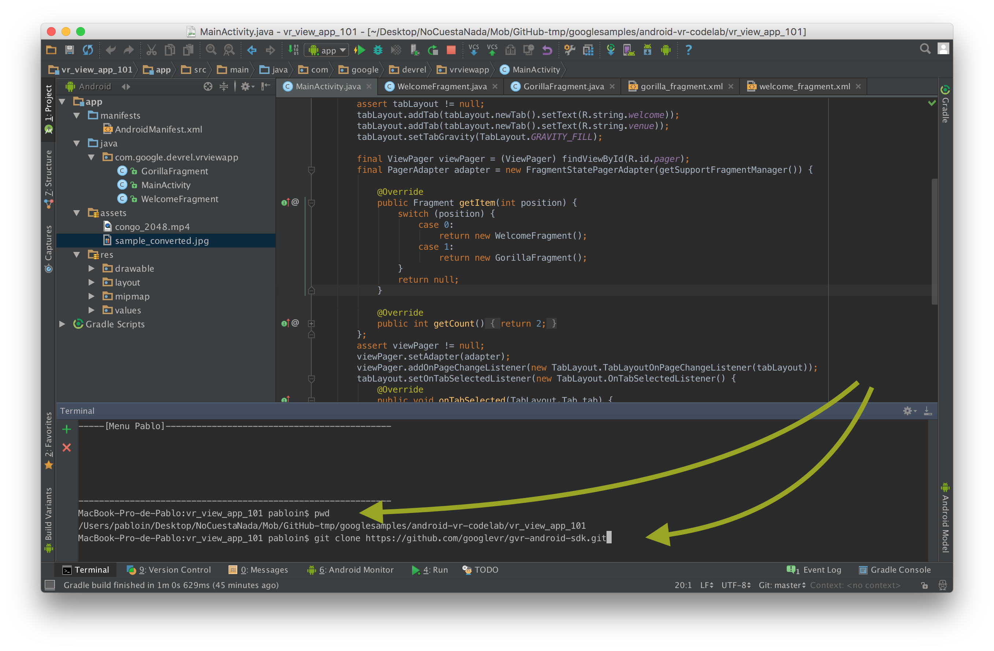The width and height of the screenshot is (994, 651).
Task: Expand the layout folder
Action: coord(92,282)
